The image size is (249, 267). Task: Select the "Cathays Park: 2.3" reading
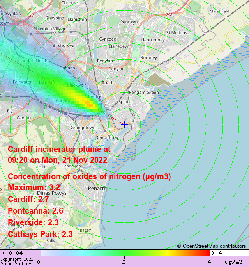tap(40, 234)
